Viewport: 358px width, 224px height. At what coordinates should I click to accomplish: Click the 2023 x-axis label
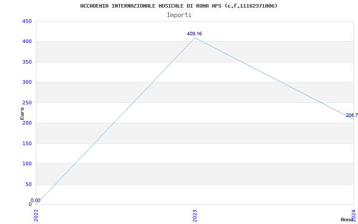(195, 215)
